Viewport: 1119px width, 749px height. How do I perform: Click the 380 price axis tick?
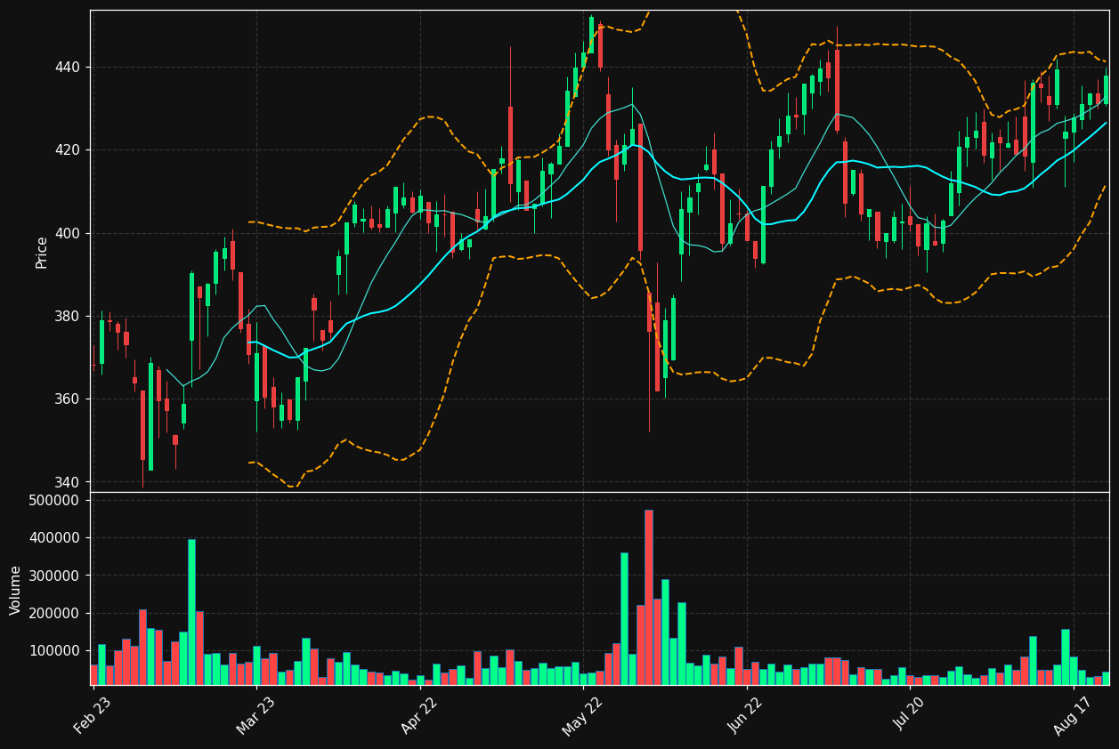68,316
